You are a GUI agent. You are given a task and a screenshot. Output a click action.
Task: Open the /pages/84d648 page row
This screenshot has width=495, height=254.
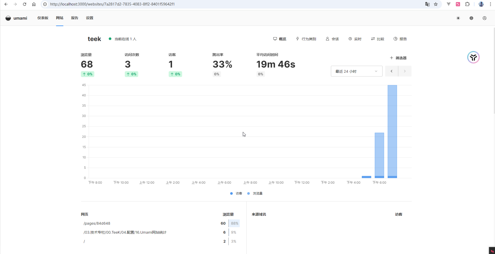pyautogui.click(x=161, y=223)
